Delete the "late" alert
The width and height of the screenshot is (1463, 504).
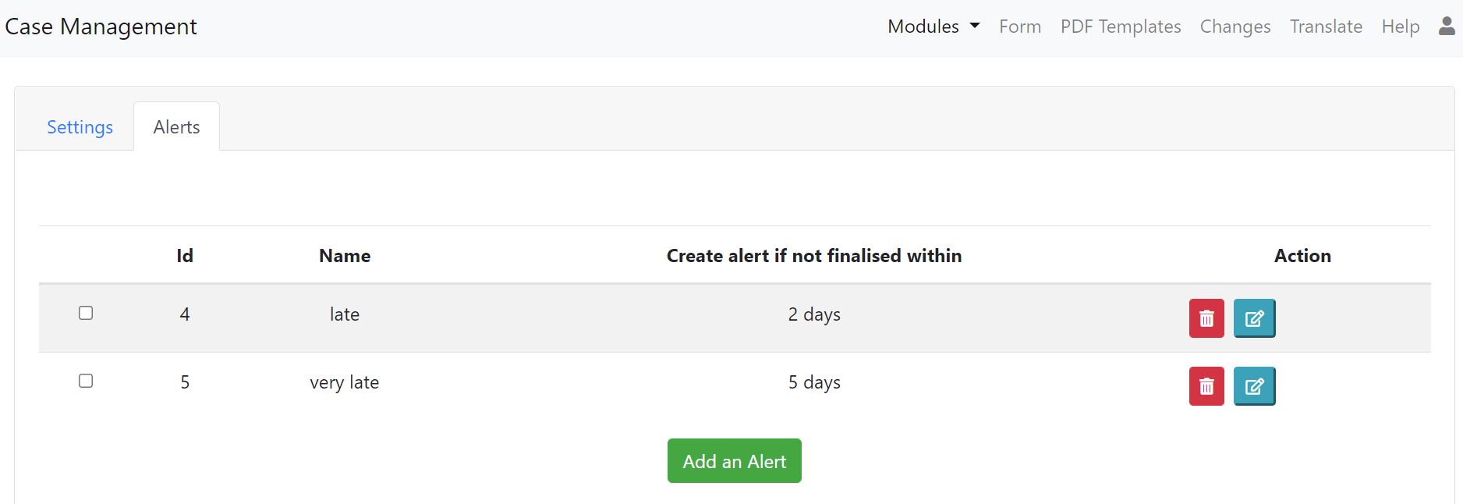(x=1206, y=318)
